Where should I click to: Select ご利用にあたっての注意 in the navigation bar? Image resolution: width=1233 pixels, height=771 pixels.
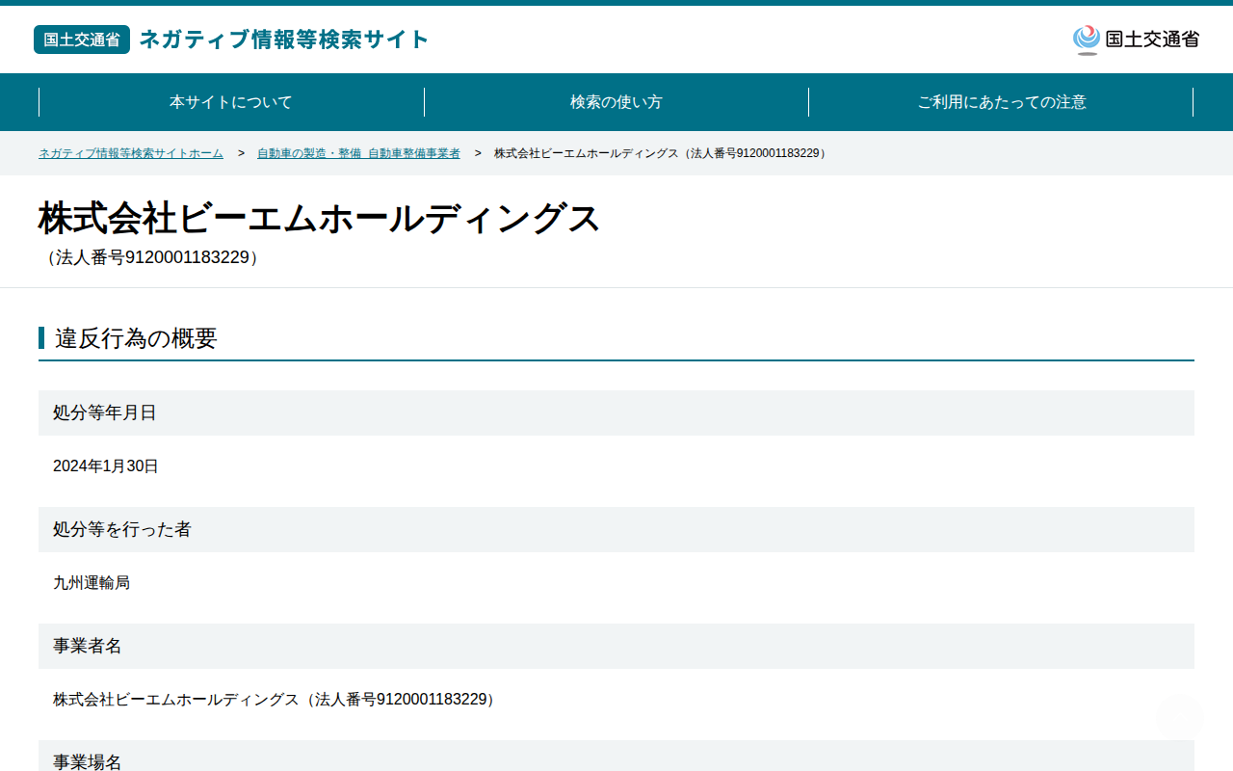pos(1002,102)
